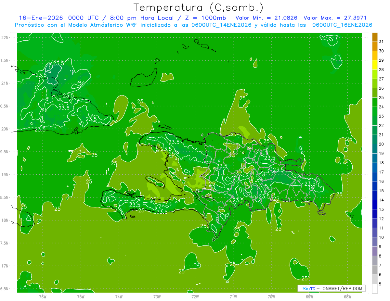Click the colorbar label '20'
Image resolution: width=390 pixels, height=301 pixels.
click(x=382, y=144)
